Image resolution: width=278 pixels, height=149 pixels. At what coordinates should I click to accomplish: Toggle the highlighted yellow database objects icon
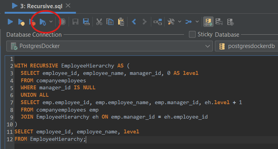point(208,22)
